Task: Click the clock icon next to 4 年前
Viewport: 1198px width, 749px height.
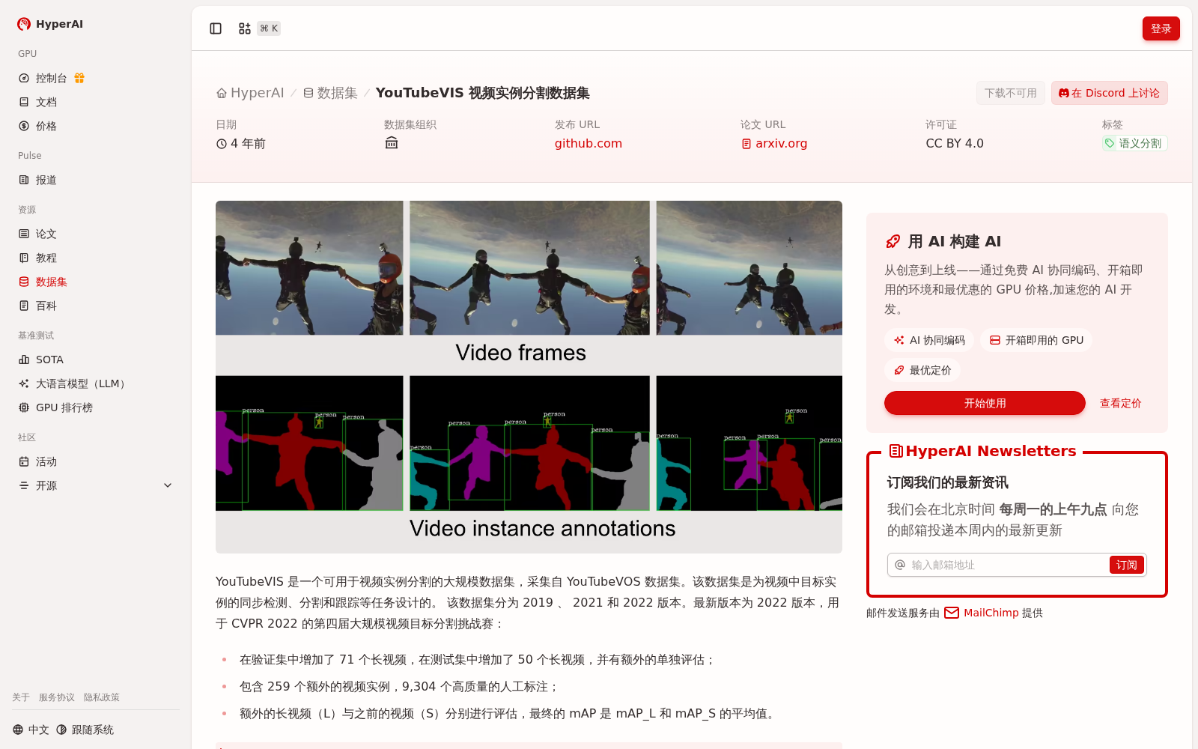Action: coord(222,144)
